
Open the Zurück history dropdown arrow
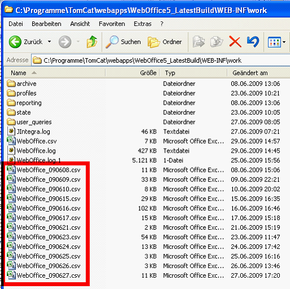point(49,42)
